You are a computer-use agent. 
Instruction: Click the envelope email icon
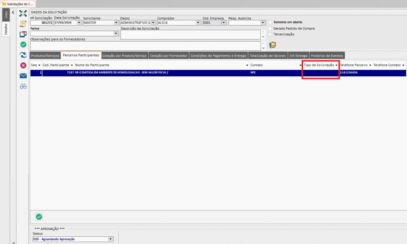coord(23,76)
